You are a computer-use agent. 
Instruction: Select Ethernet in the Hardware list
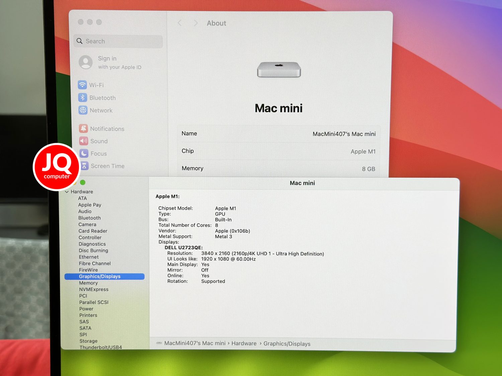click(89, 257)
